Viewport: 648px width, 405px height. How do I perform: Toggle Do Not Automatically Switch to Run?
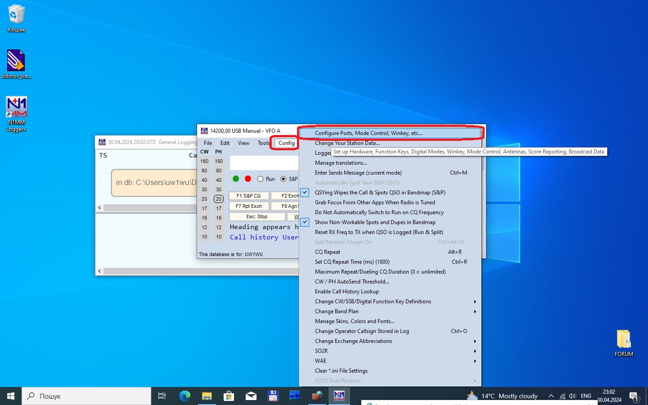(390, 212)
